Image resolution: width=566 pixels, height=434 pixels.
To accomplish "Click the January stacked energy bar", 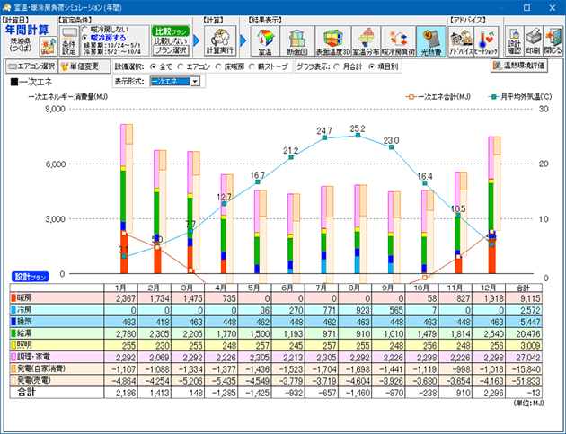I will [124, 199].
